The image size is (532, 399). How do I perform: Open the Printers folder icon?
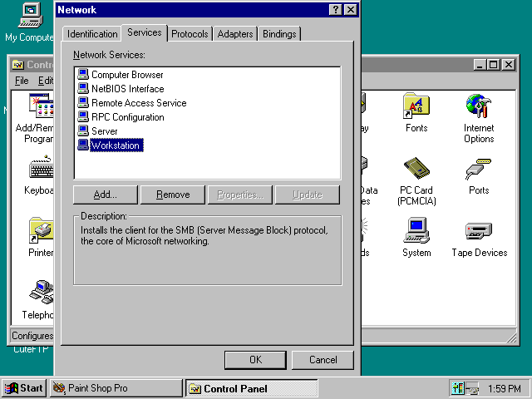(41, 231)
